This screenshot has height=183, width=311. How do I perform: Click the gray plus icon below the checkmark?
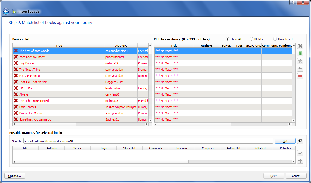click(x=300, y=161)
